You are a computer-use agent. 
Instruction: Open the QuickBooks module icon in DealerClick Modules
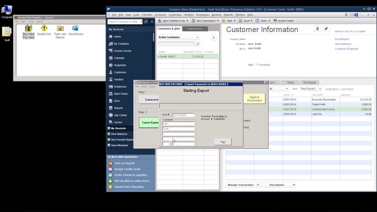(x=76, y=30)
